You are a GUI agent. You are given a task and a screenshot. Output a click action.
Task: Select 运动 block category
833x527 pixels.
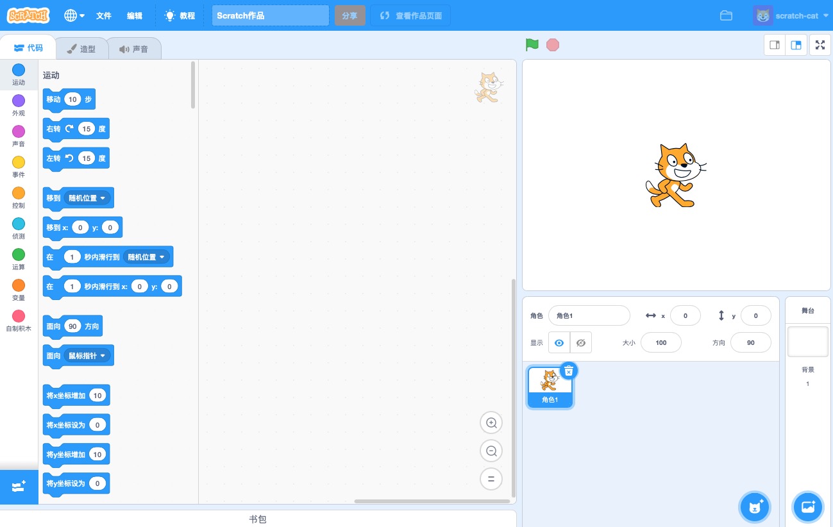[19, 74]
